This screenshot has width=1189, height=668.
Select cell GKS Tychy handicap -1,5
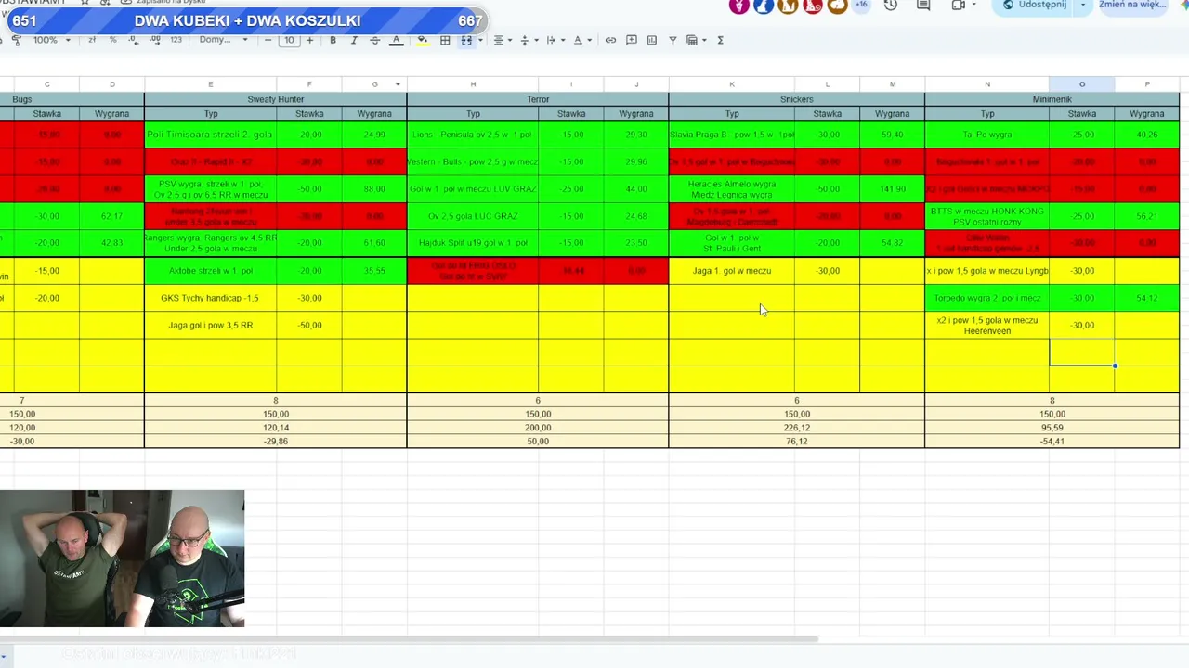[210, 298]
